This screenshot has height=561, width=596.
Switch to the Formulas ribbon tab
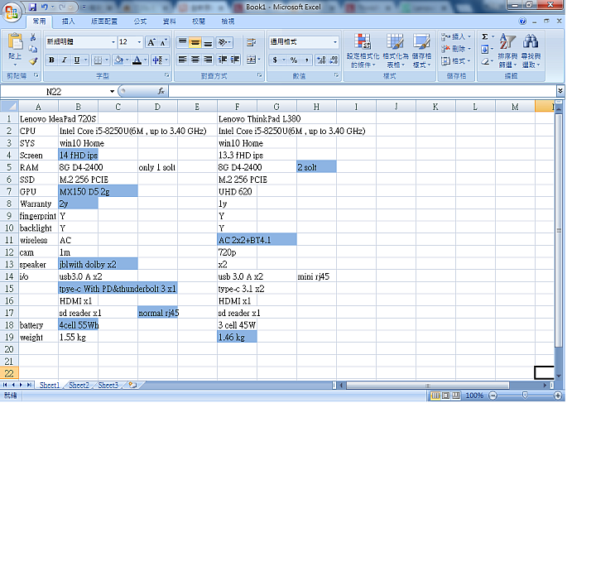[x=140, y=22]
